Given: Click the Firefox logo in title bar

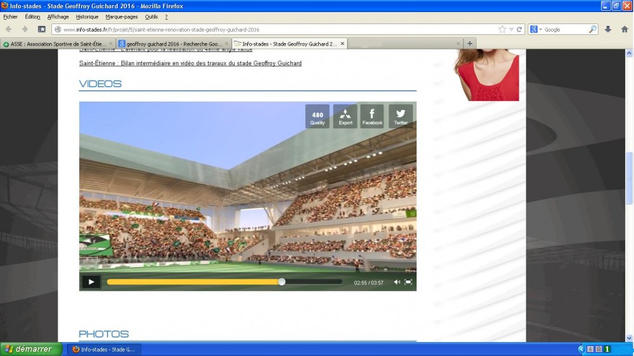Looking at the screenshot, I should 5,6.
